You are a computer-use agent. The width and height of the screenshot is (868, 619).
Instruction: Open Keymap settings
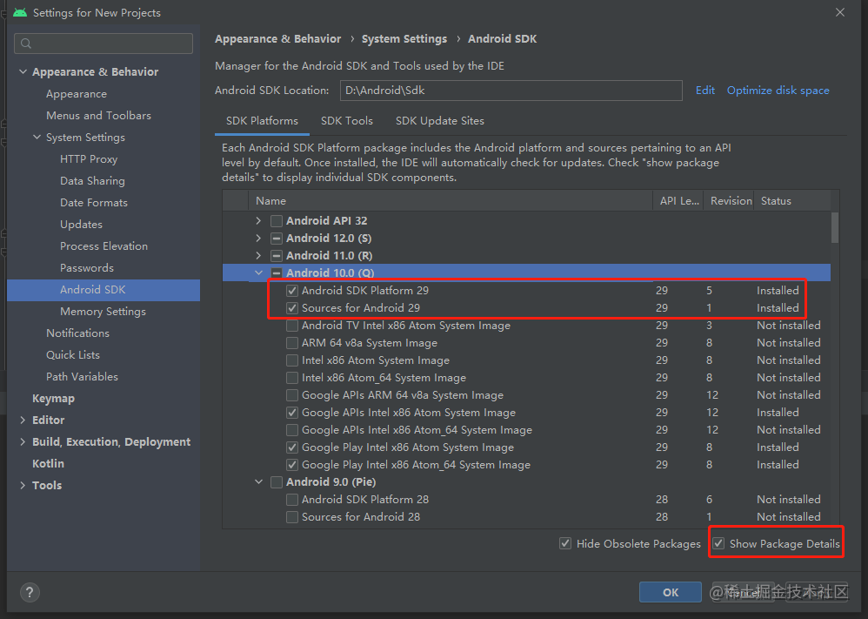pos(53,399)
